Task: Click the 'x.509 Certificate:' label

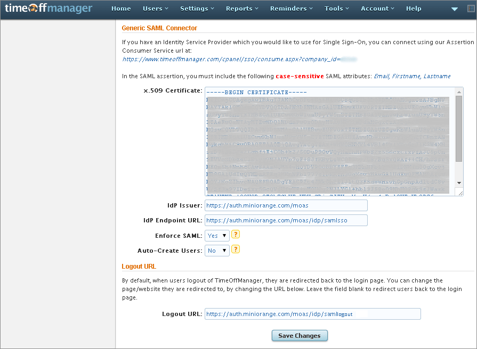Action: click(x=173, y=90)
